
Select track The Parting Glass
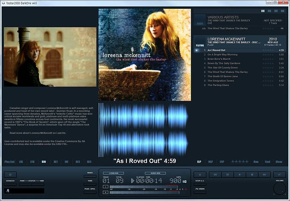[240, 85]
